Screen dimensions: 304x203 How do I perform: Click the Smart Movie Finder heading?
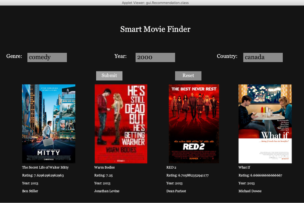[x=155, y=29]
